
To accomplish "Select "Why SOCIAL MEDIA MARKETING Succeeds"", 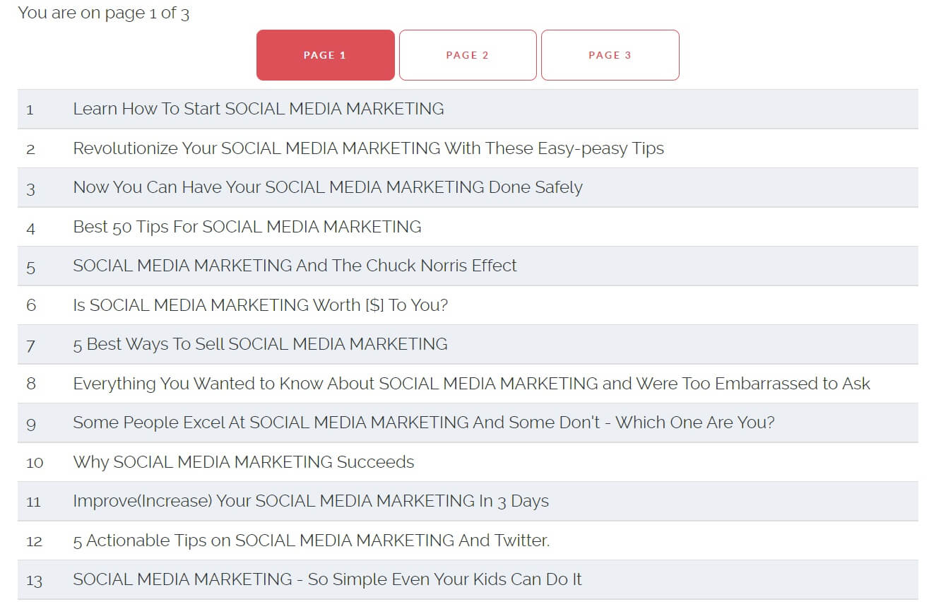I will point(243,462).
